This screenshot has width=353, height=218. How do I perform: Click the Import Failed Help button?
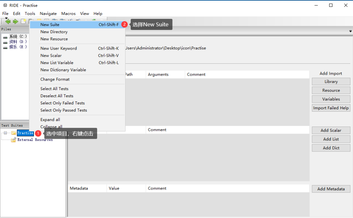(x=331, y=108)
